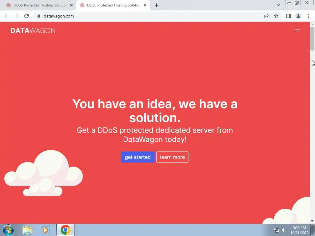Open network status tray icon
The width and height of the screenshot is (315, 236).
[x=277, y=230]
